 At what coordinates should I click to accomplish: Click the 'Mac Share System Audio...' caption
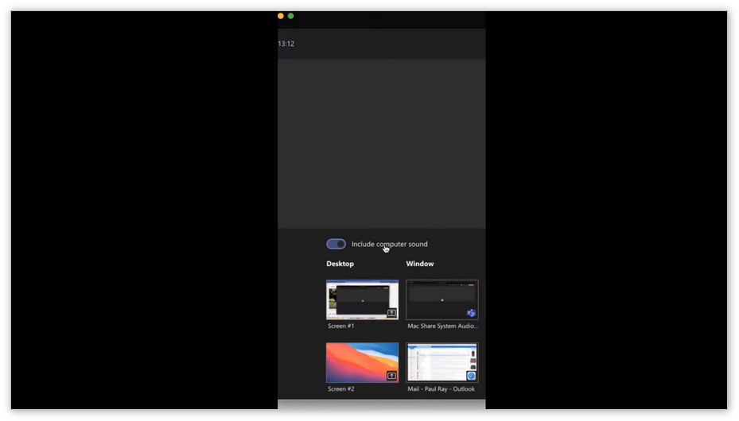(442, 326)
